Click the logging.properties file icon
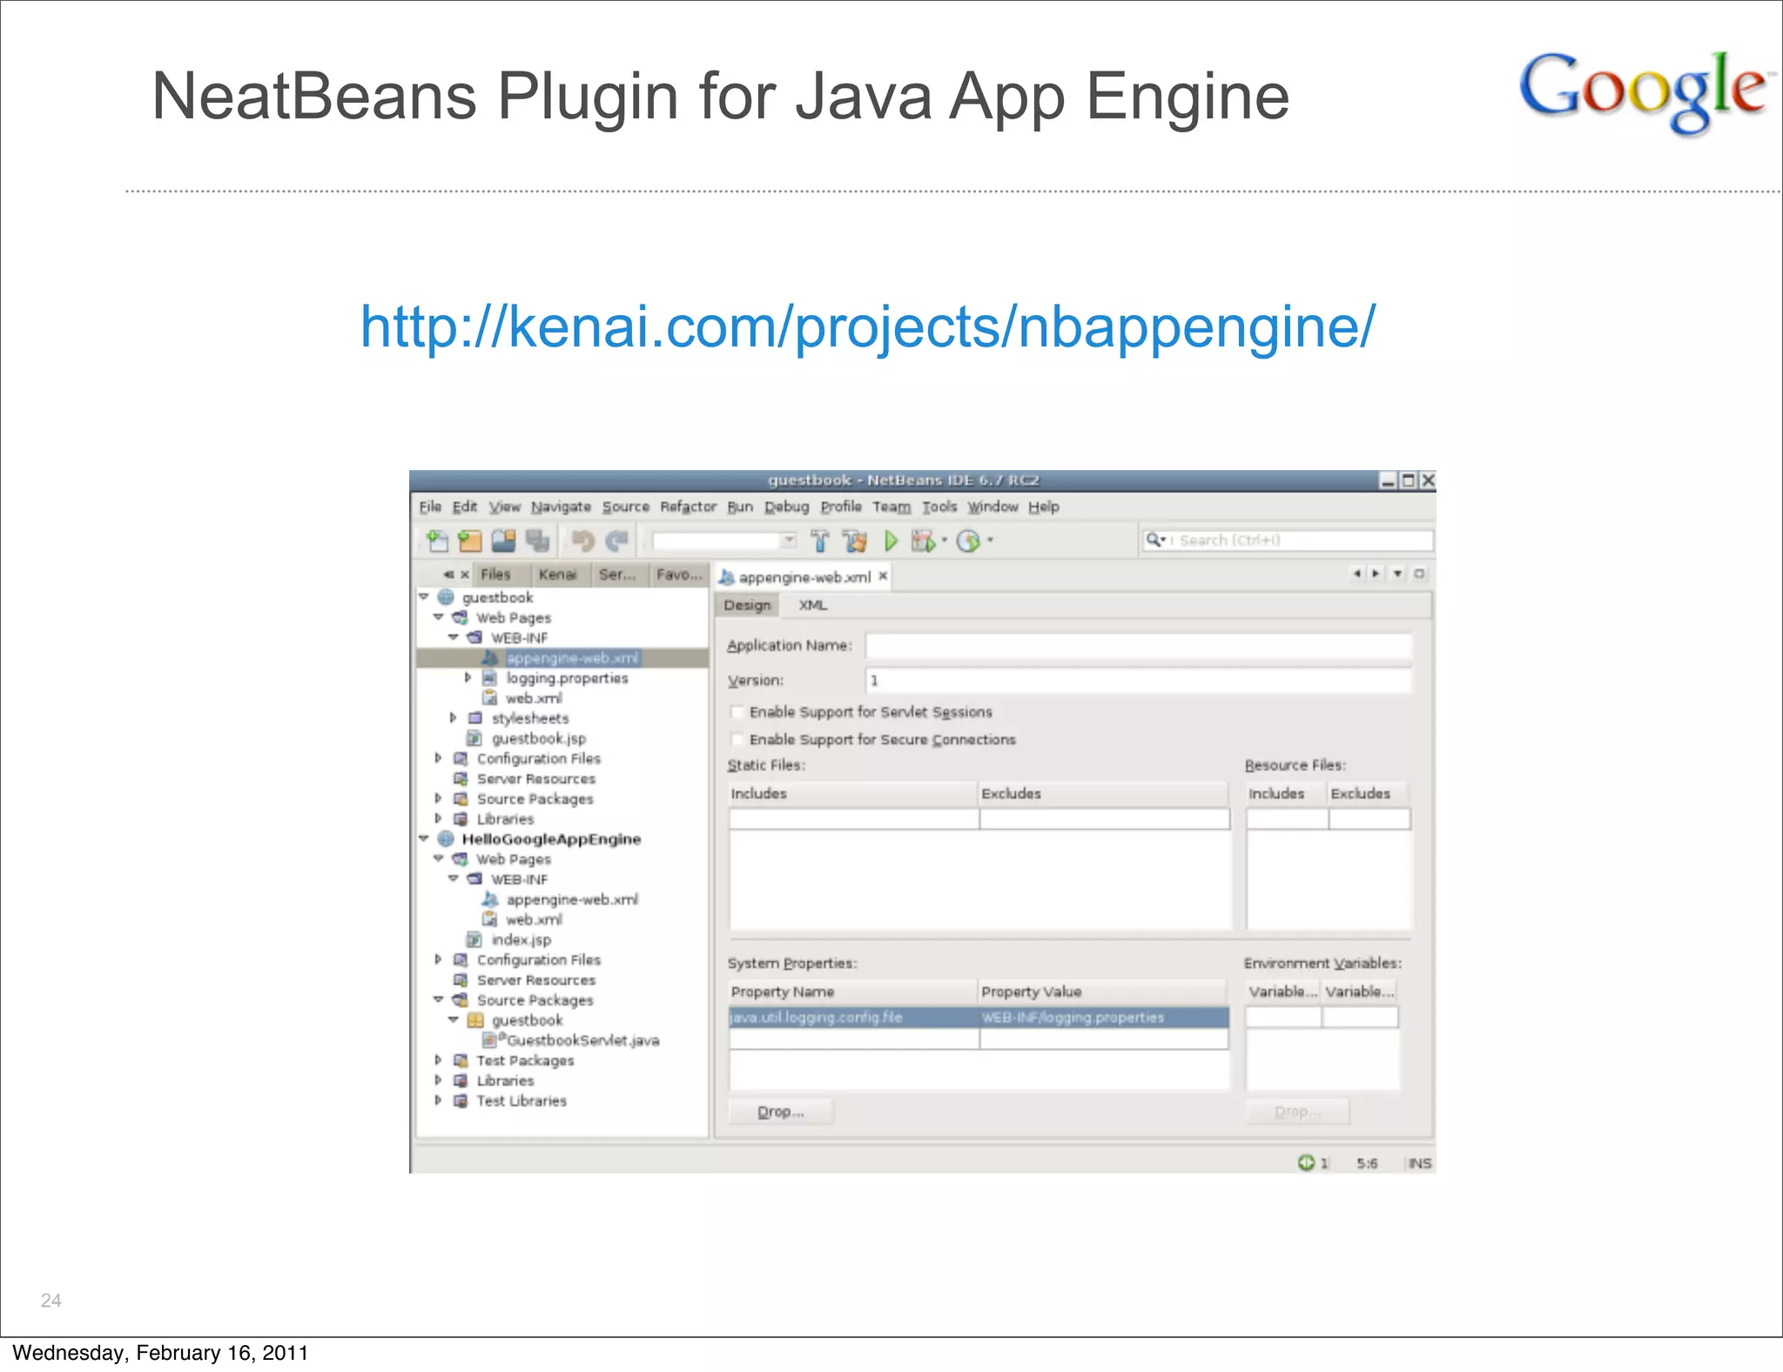 point(490,678)
